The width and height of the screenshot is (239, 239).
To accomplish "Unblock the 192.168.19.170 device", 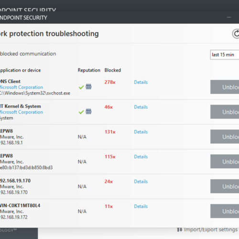I will [x=225, y=186].
